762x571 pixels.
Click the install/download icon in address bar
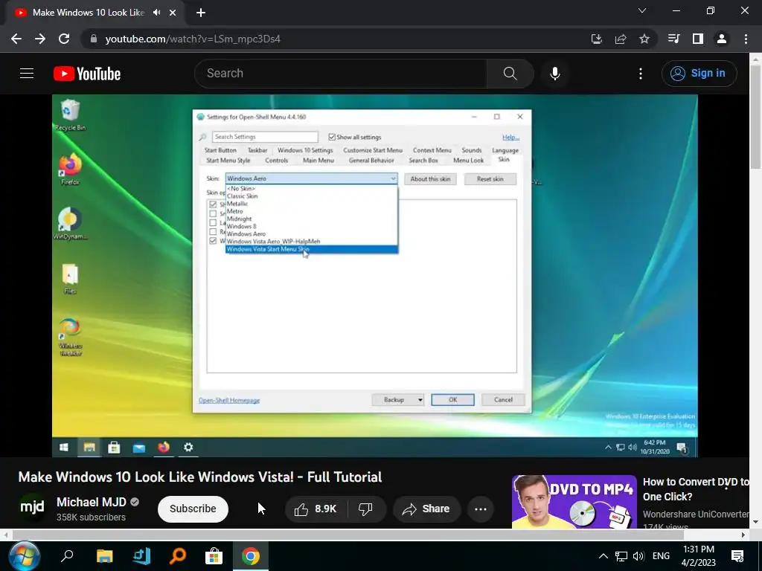coord(597,39)
